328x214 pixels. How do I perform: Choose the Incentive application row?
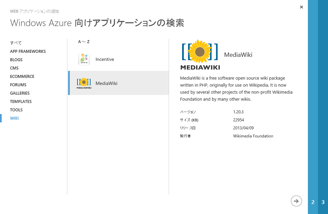point(118,59)
